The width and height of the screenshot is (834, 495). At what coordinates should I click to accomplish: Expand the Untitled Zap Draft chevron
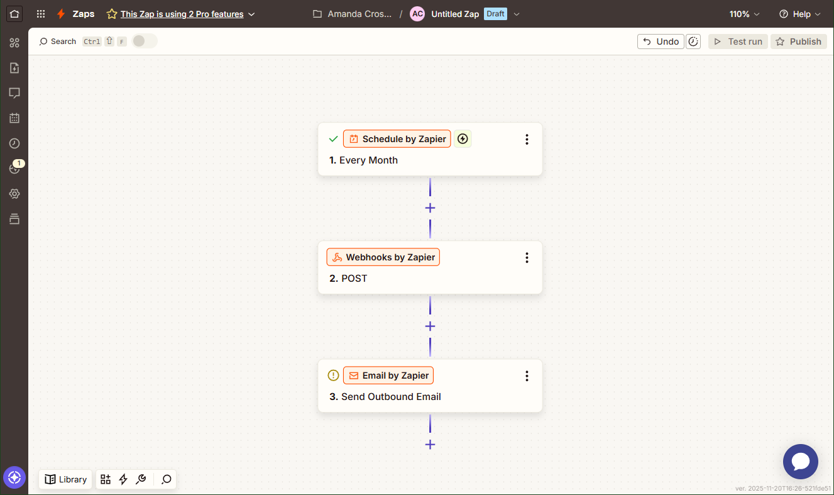click(517, 14)
